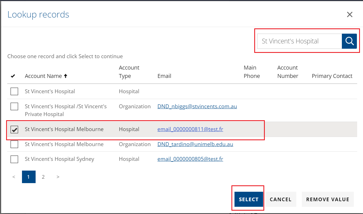Open DND_nbiggs@stvincents.com.au email link

[x=197, y=106]
